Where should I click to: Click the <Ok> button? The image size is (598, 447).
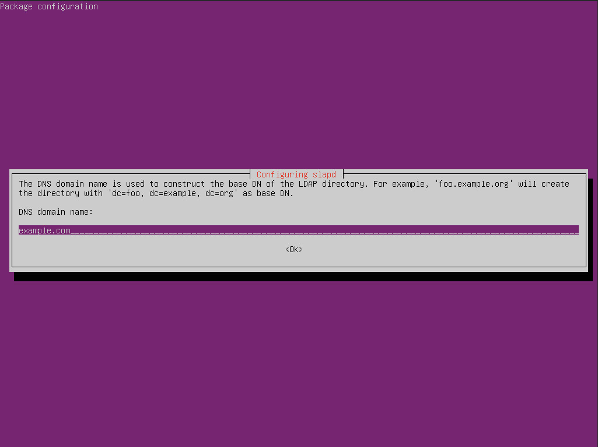pos(294,250)
